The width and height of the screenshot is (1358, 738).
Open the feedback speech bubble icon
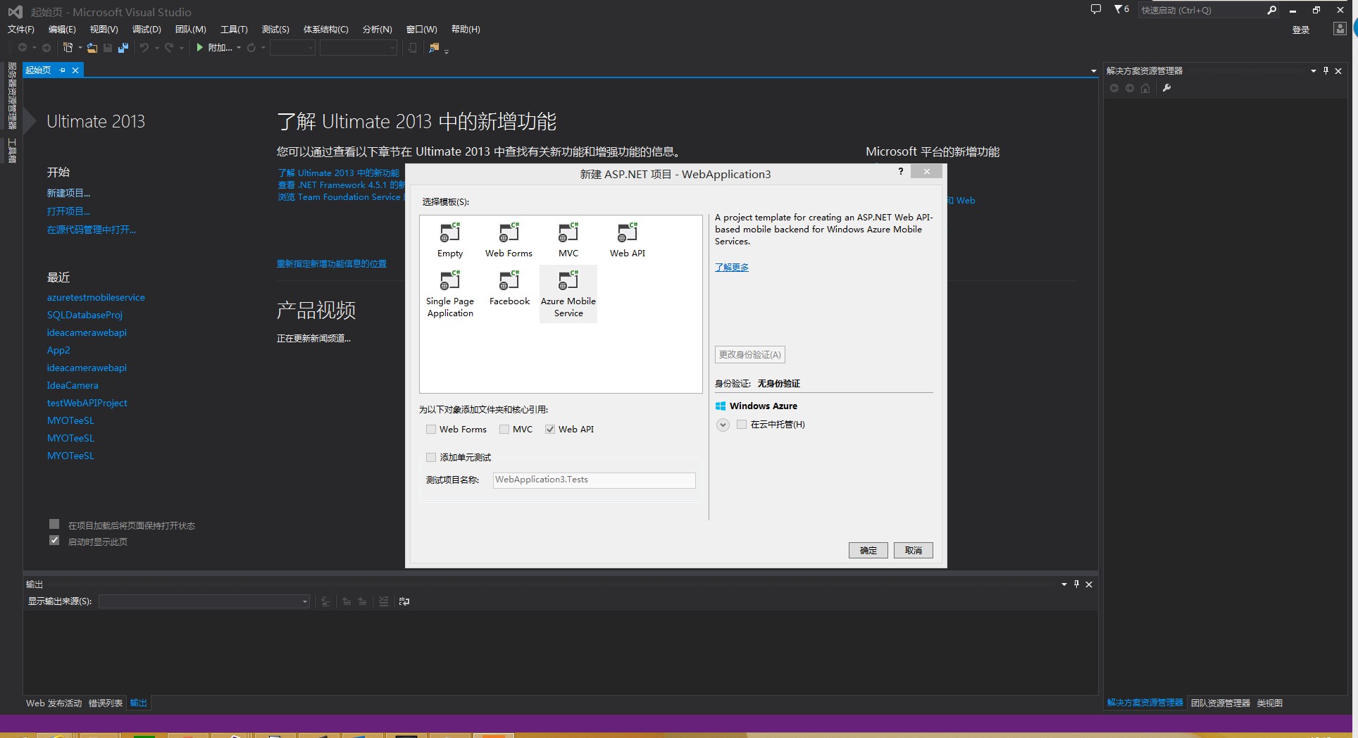tap(1095, 10)
